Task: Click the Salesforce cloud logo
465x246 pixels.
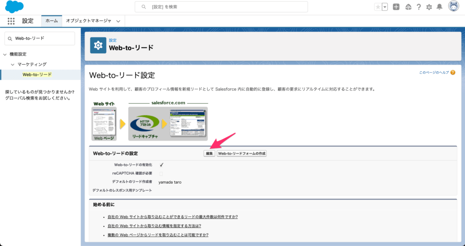Action: tap(14, 6)
